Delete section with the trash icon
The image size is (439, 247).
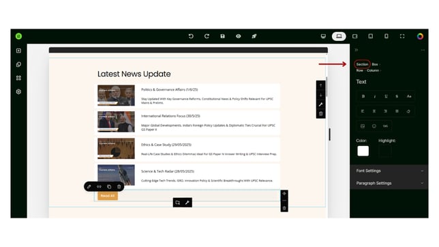pyautogui.click(x=321, y=114)
